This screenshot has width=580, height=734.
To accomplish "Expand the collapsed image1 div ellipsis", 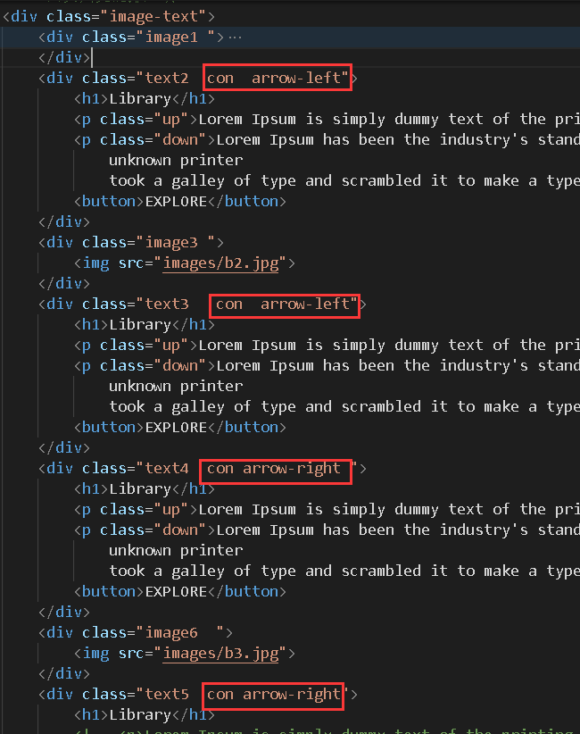I will click(x=236, y=37).
